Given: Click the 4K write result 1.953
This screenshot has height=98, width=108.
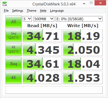Looking at the screenshot, I should point(83,78).
